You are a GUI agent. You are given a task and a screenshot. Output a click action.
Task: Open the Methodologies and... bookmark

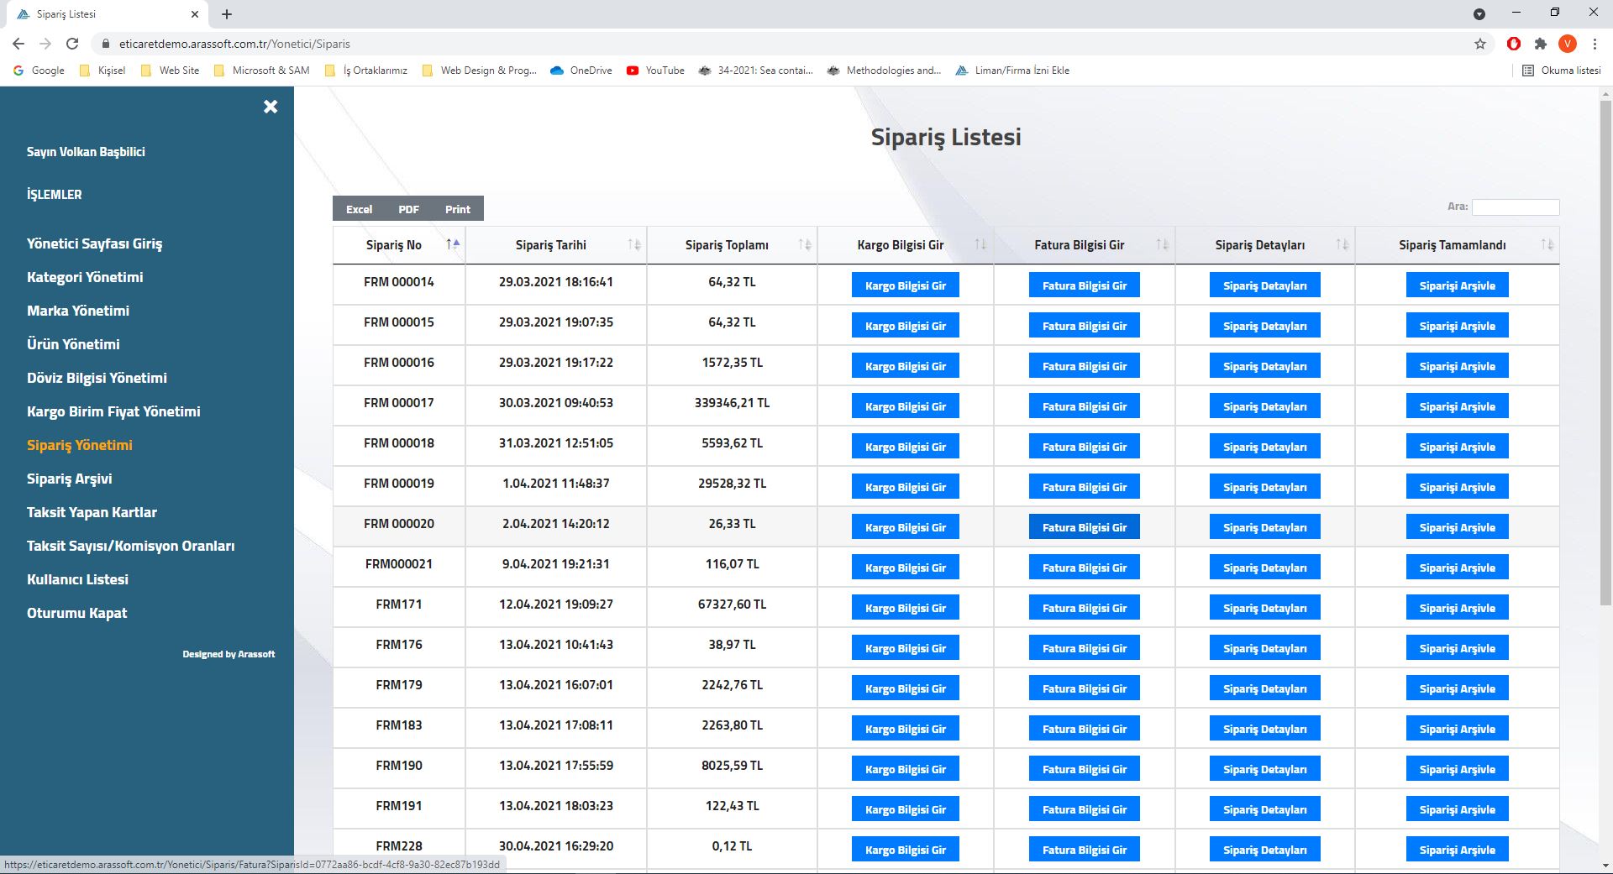tap(885, 71)
